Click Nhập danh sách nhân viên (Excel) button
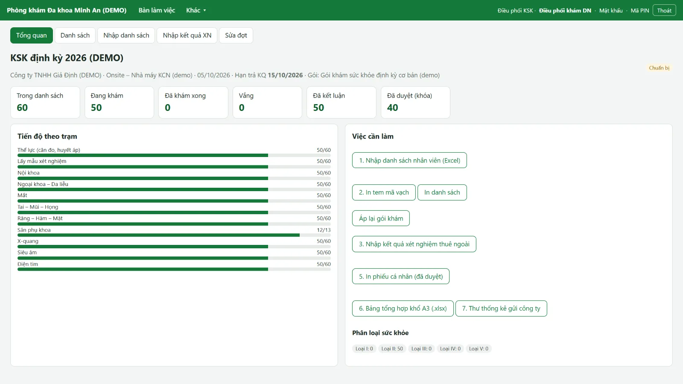This screenshot has width=683, height=384. [409, 160]
